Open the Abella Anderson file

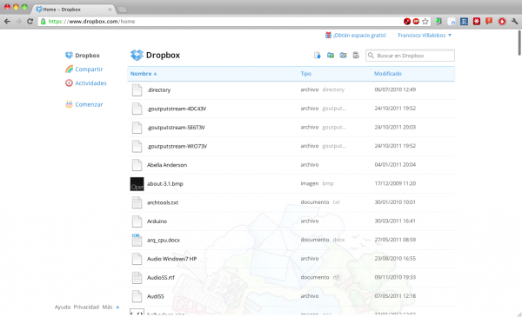click(x=167, y=165)
